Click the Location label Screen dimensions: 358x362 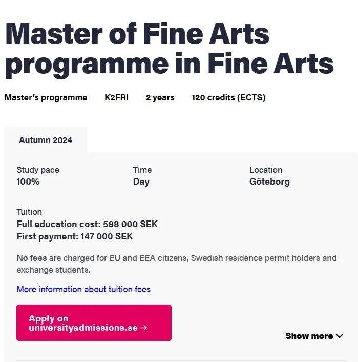266,170
